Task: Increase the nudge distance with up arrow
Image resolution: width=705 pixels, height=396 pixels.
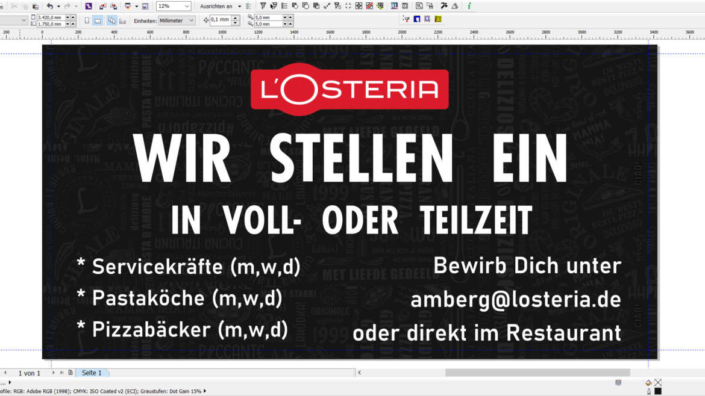Action: (235, 18)
